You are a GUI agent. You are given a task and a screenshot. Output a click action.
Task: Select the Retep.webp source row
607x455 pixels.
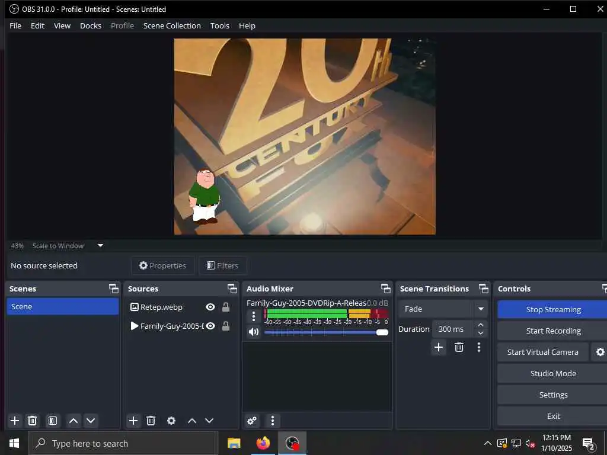[x=181, y=307]
